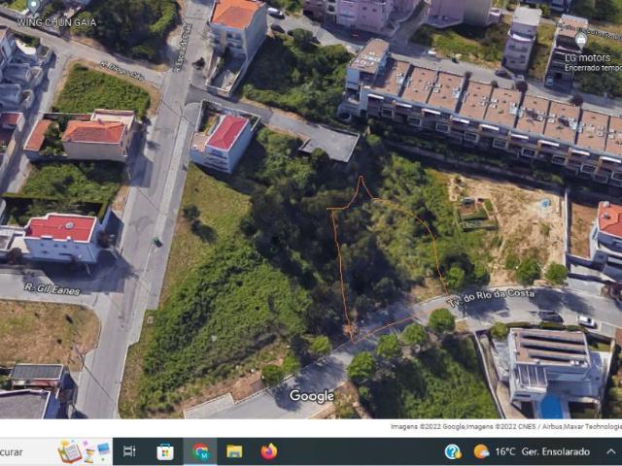
Task: Click the Ger. Ensolarado weather text
Action: click(x=556, y=451)
